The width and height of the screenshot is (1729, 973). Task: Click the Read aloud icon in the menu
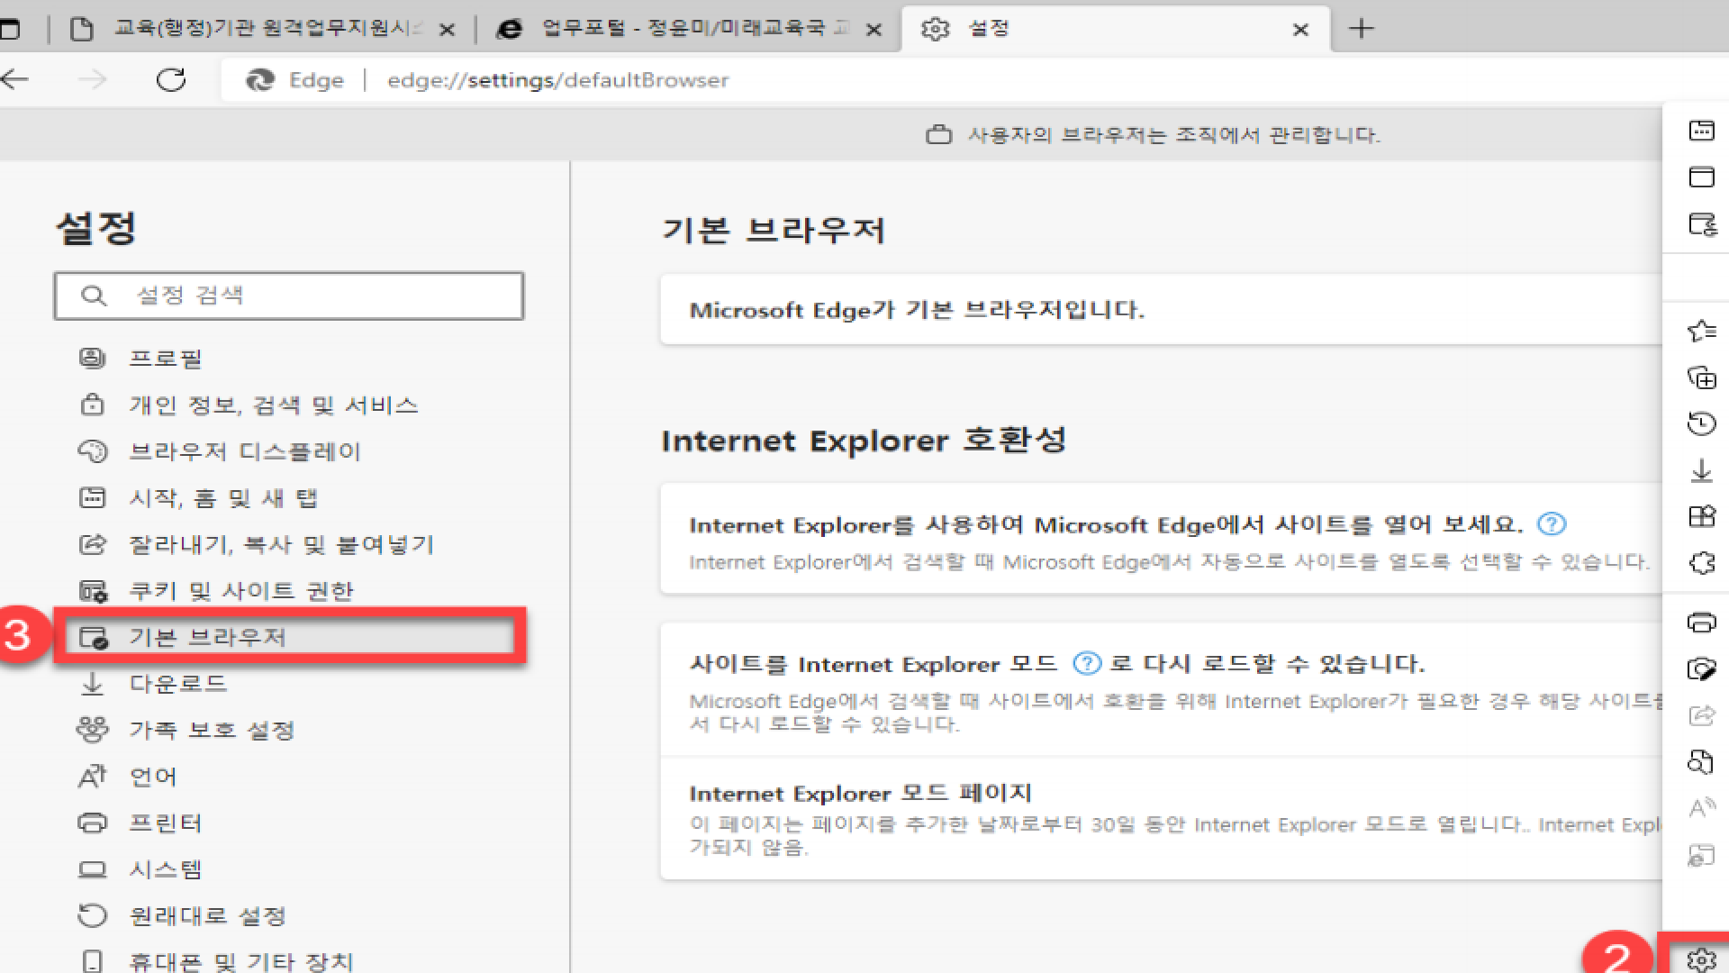1701,808
